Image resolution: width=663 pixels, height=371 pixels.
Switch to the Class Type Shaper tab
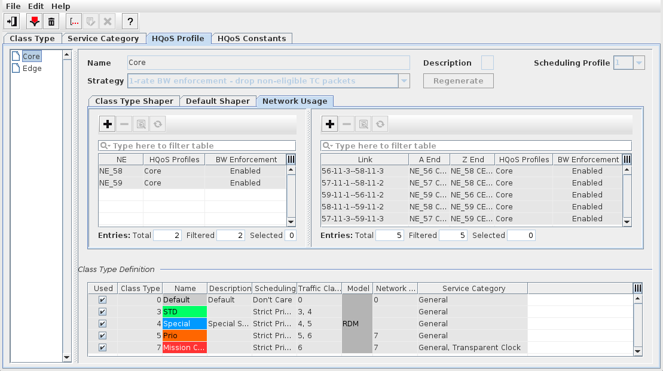(x=134, y=101)
